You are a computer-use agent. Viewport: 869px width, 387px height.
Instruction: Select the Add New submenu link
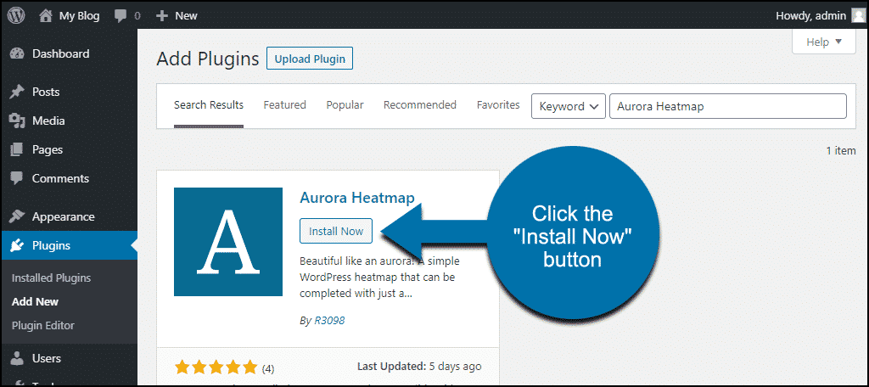coord(35,302)
